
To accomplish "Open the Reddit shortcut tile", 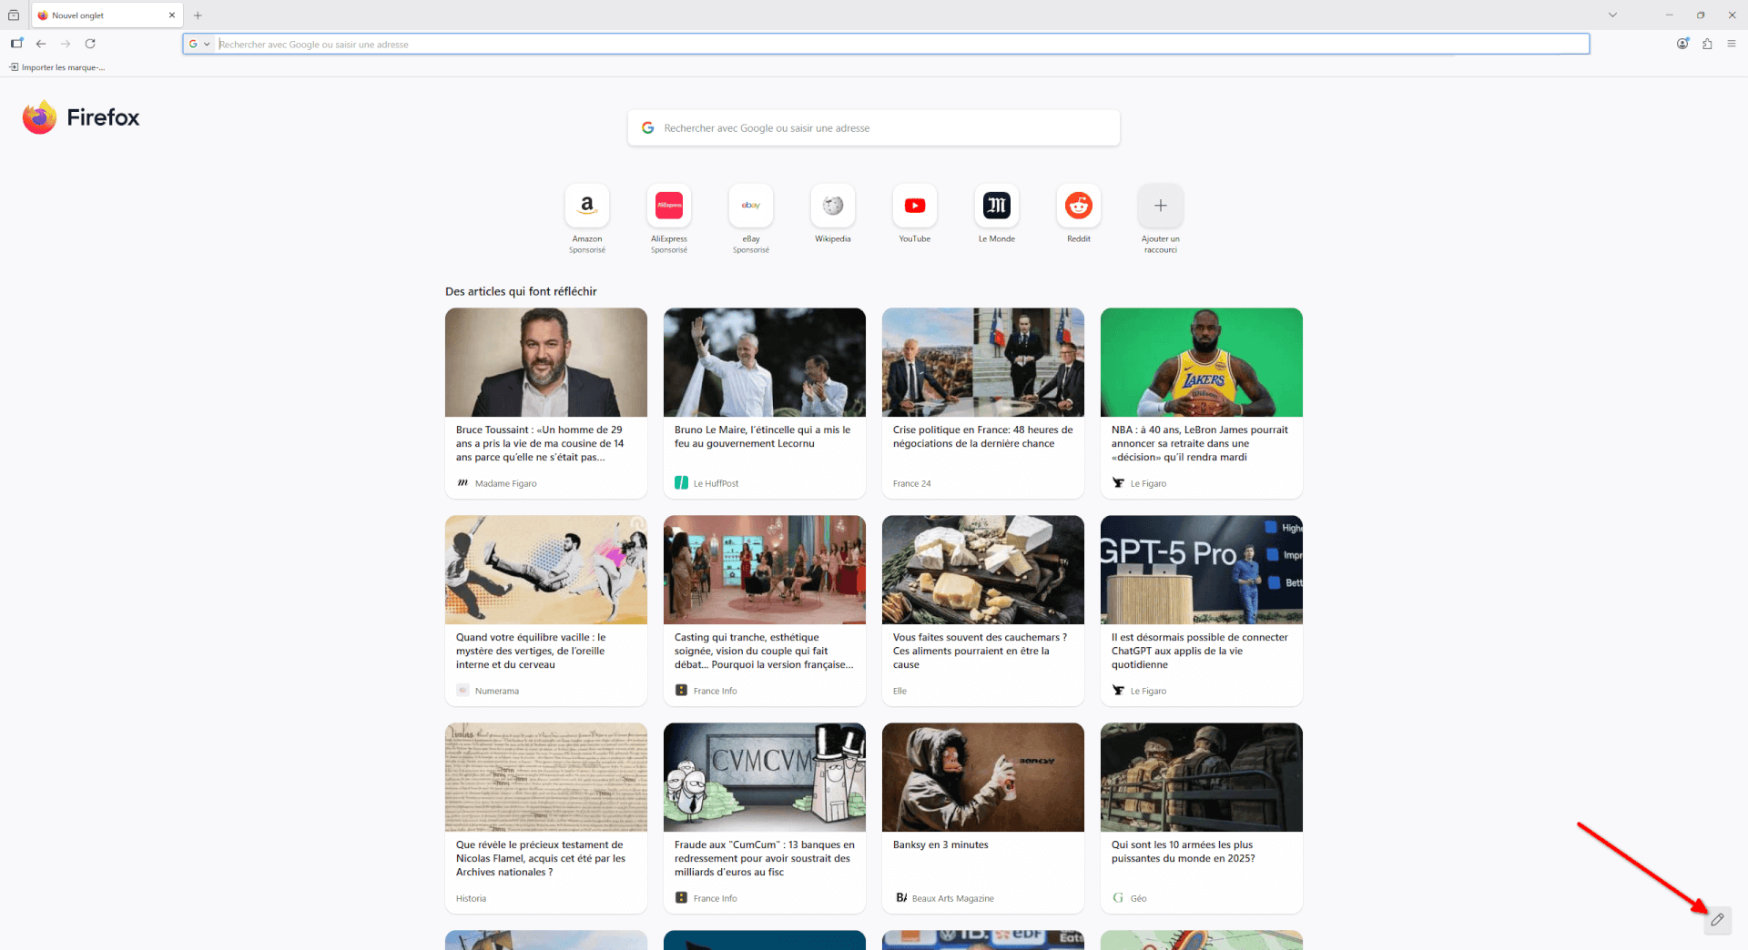I will [x=1078, y=207].
